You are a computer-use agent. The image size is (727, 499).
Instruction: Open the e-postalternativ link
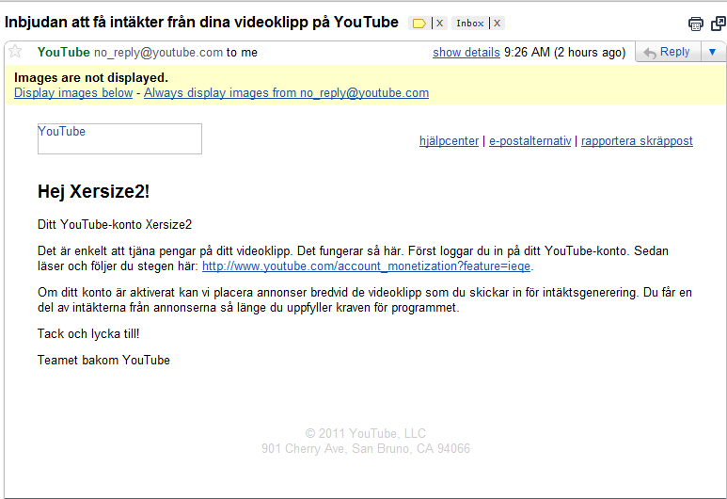click(x=529, y=140)
